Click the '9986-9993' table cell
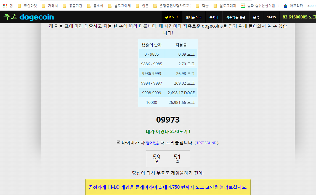This screenshot has width=316, height=195. pos(152,74)
